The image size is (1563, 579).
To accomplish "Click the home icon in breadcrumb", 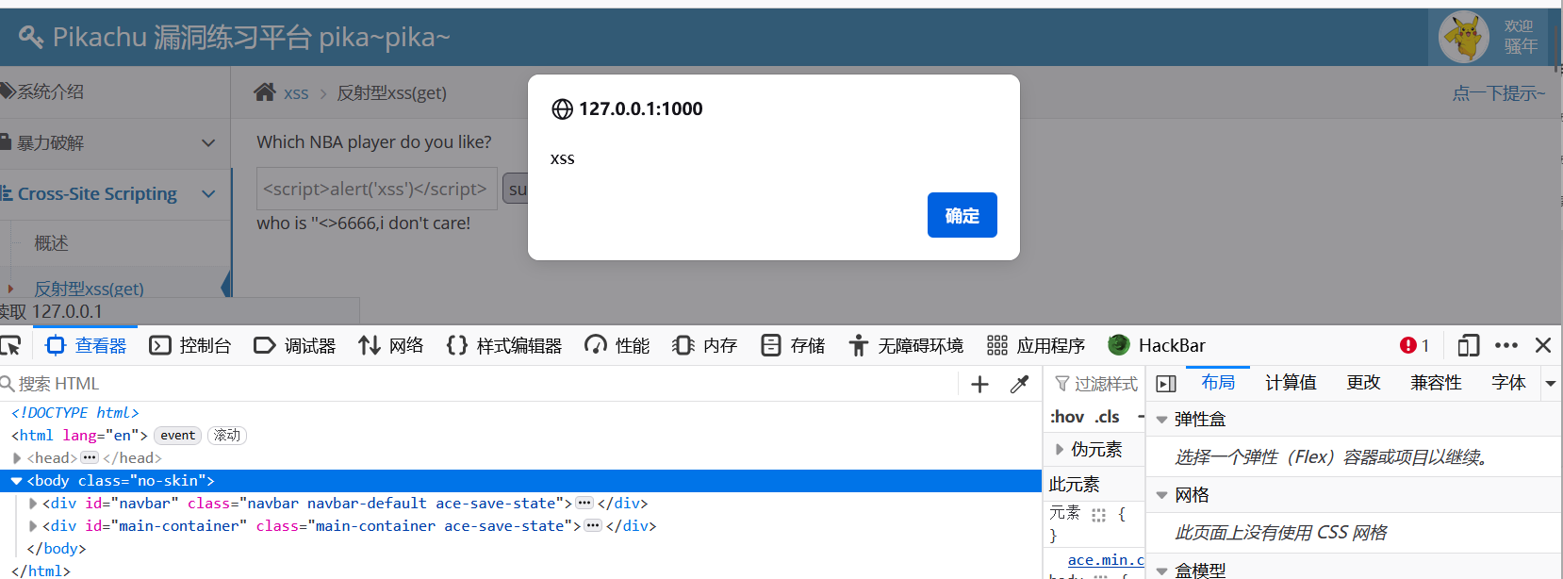I will 265,92.
